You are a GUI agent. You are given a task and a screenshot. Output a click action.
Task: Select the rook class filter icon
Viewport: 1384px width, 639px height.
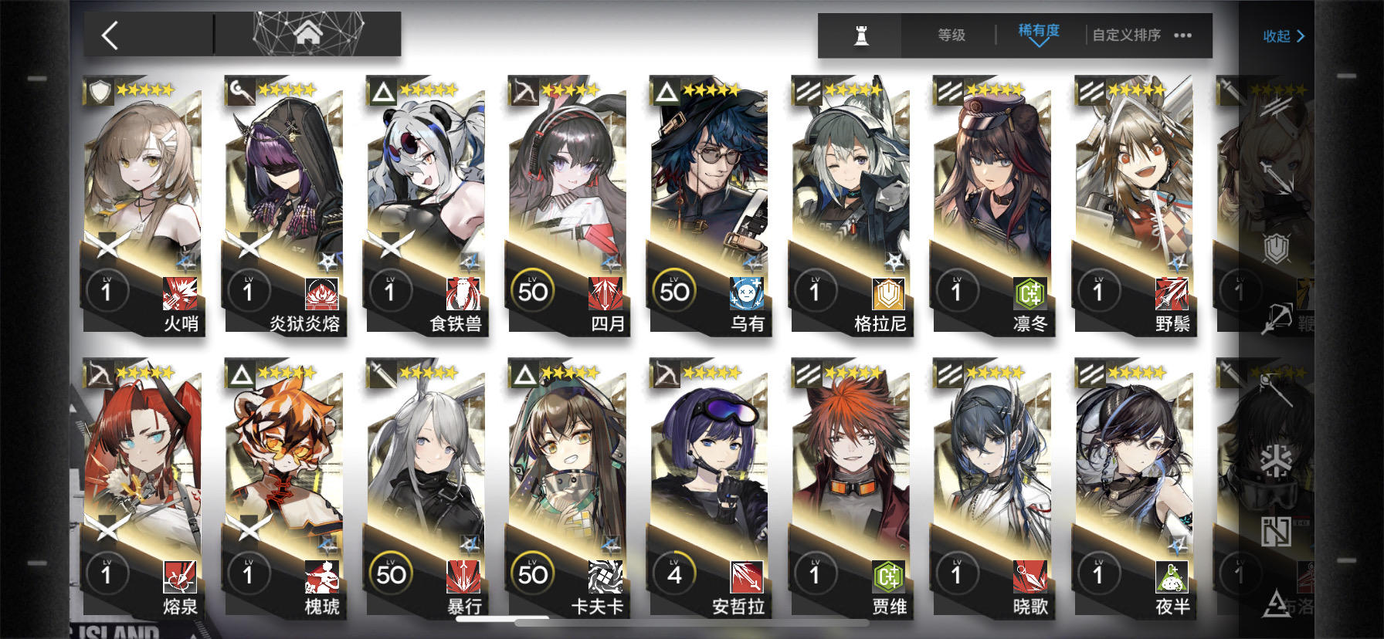point(860,35)
